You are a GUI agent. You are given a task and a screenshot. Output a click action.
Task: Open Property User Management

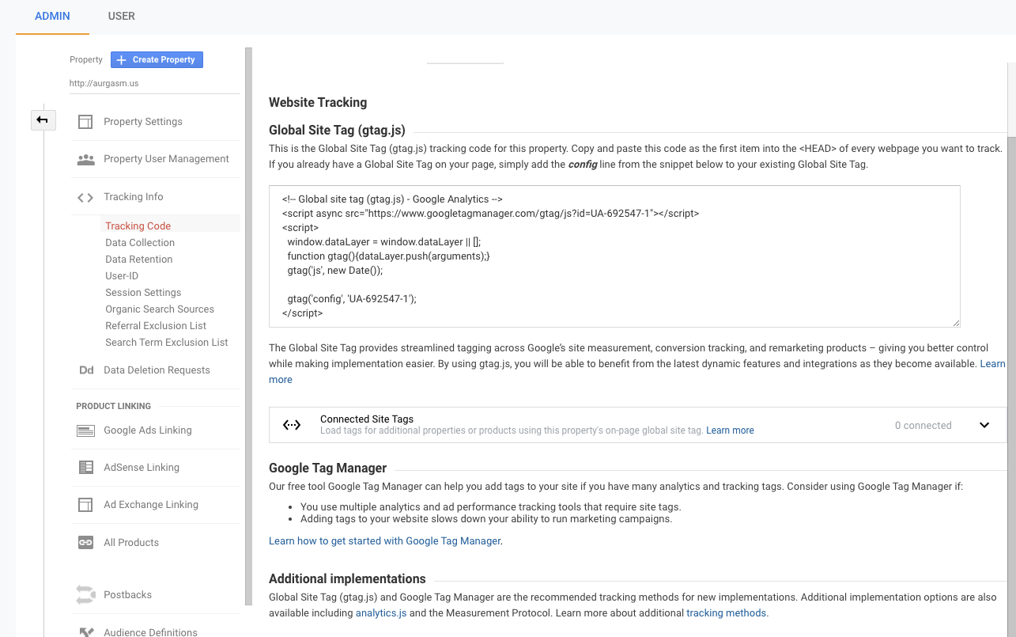point(166,159)
